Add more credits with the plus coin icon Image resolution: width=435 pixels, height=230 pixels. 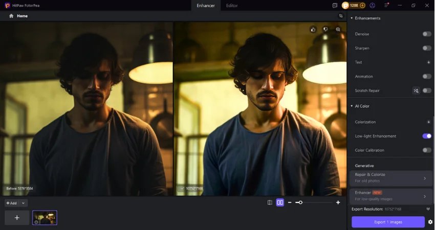click(362, 5)
